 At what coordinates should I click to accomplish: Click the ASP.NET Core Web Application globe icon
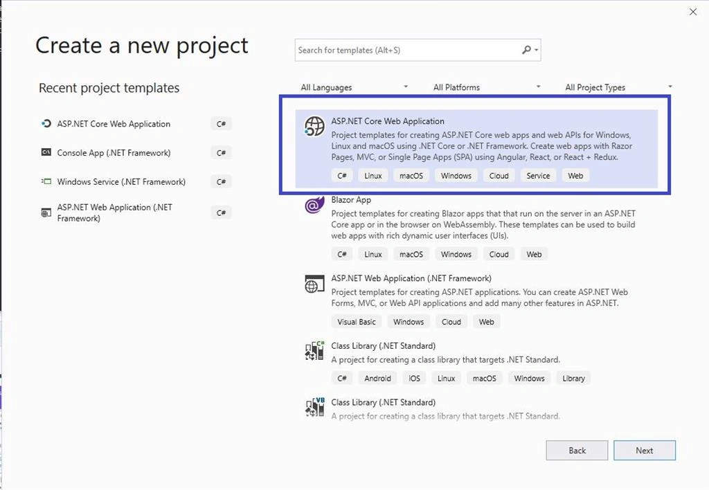click(x=314, y=126)
